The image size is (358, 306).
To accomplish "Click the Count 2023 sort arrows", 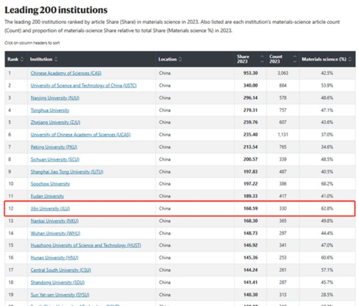I will coord(293,59).
